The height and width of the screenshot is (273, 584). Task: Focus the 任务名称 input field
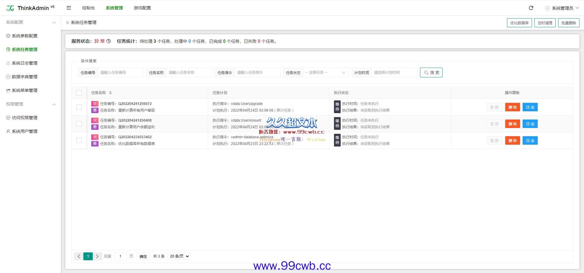(189, 72)
